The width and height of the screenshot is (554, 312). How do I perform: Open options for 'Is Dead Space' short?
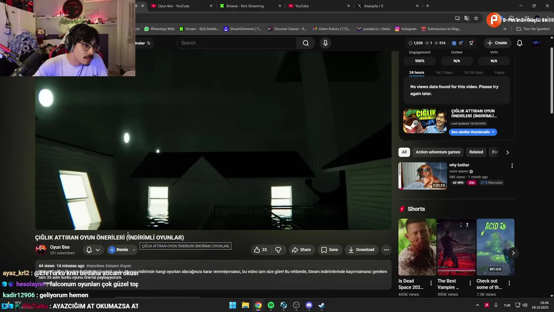(431, 283)
